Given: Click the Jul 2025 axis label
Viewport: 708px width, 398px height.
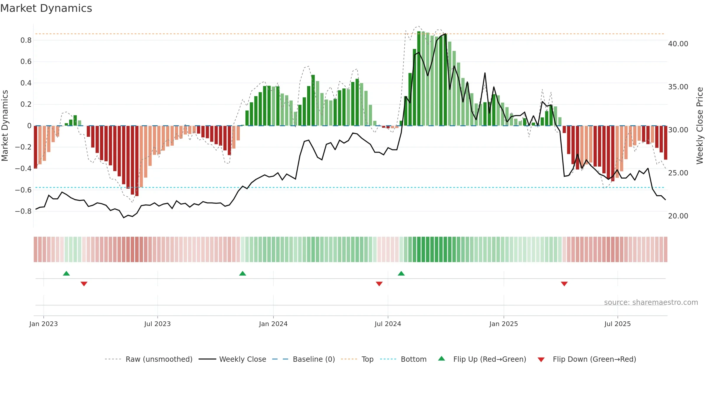Looking at the screenshot, I should click(x=618, y=324).
